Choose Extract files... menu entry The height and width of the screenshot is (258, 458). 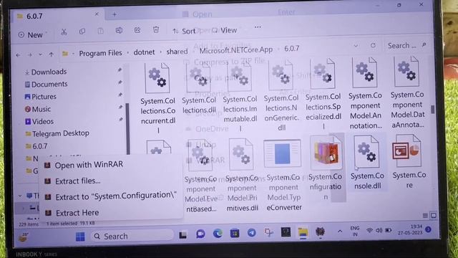pos(72,181)
